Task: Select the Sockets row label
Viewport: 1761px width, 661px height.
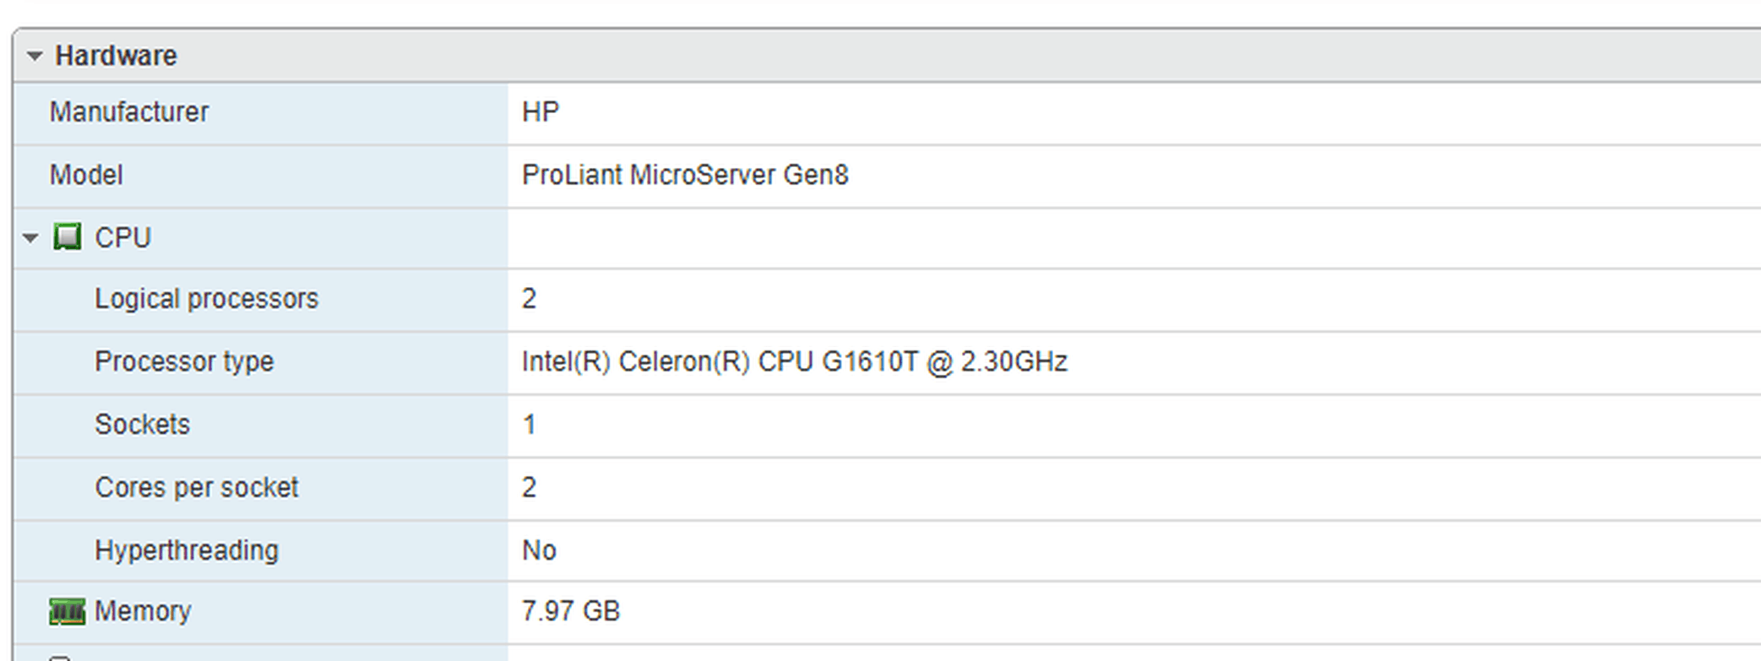Action: (x=142, y=425)
